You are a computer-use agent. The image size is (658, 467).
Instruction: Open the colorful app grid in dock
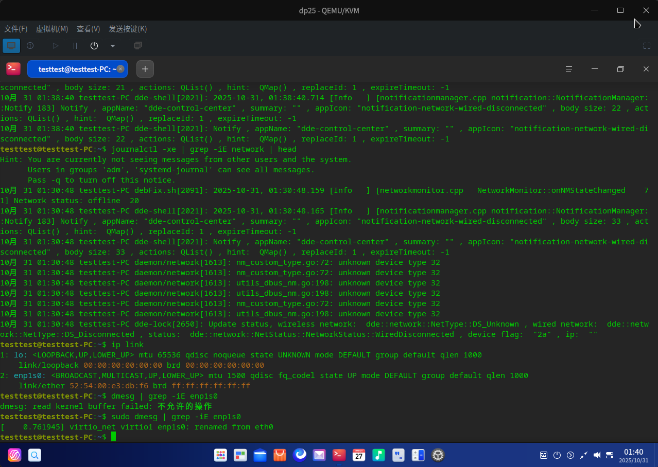tap(221, 455)
